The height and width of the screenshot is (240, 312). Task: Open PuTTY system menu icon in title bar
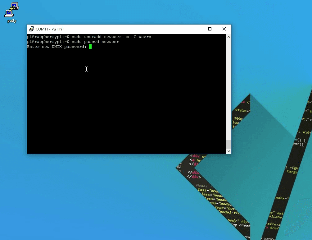32,29
